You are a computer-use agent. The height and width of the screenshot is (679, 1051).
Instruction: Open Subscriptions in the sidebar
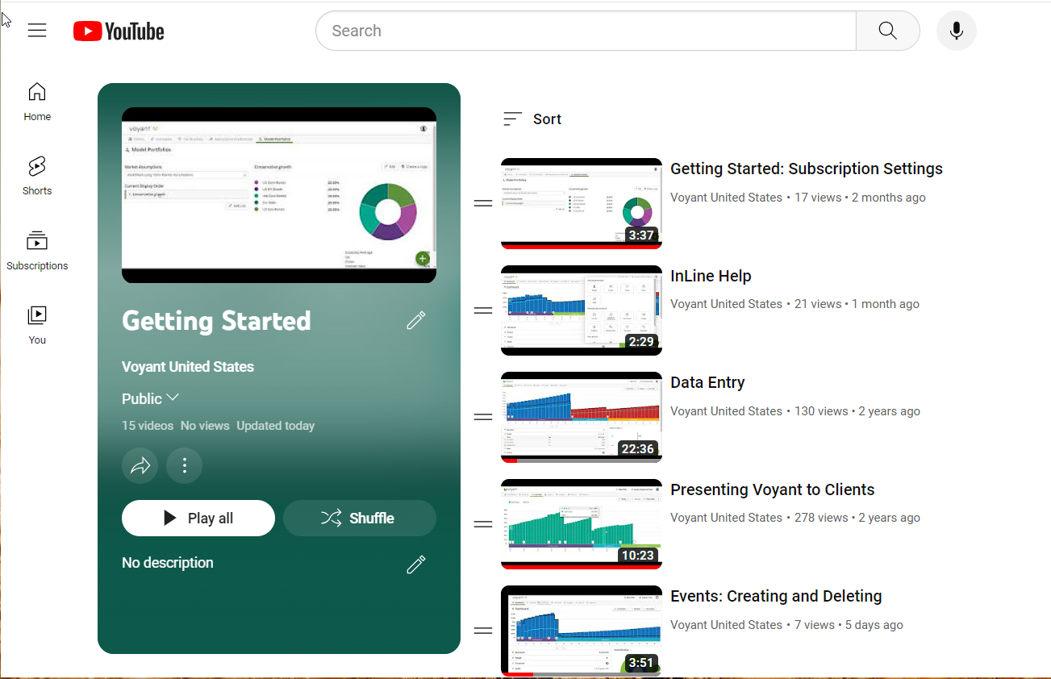(x=37, y=251)
